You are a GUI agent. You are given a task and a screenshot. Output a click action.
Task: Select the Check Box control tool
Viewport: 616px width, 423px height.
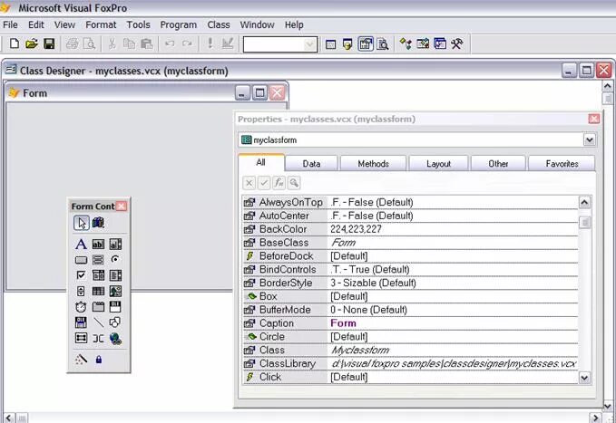pyautogui.click(x=81, y=275)
